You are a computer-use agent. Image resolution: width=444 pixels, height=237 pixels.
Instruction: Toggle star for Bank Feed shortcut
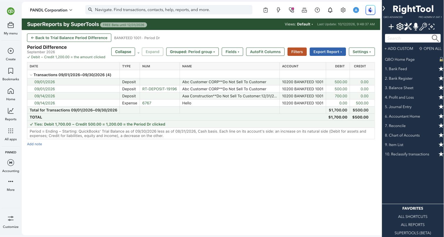(x=441, y=69)
